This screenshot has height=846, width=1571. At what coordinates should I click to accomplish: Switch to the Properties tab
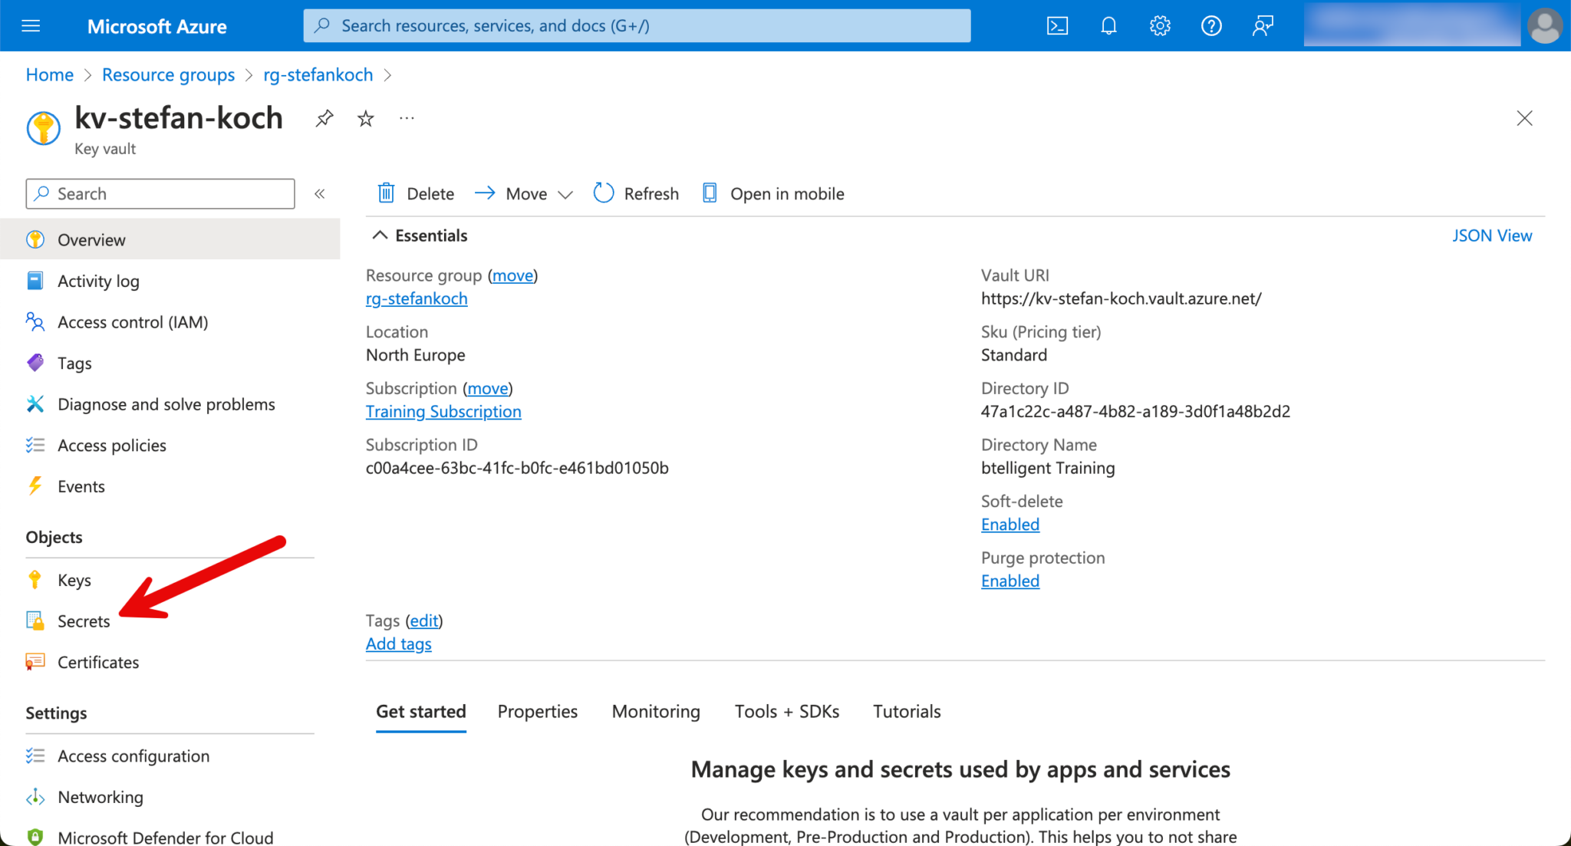coord(537,711)
